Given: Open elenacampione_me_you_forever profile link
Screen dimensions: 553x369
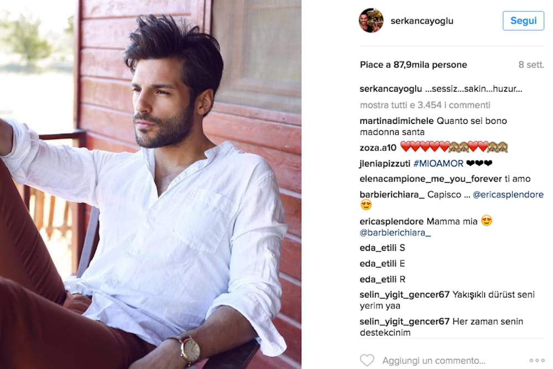Looking at the screenshot, I should pyautogui.click(x=431, y=179).
